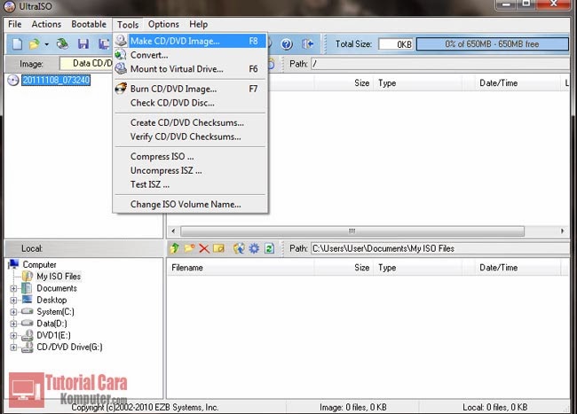The width and height of the screenshot is (577, 414).
Task: Click the local Up folder green arrow icon
Action: [x=174, y=249]
